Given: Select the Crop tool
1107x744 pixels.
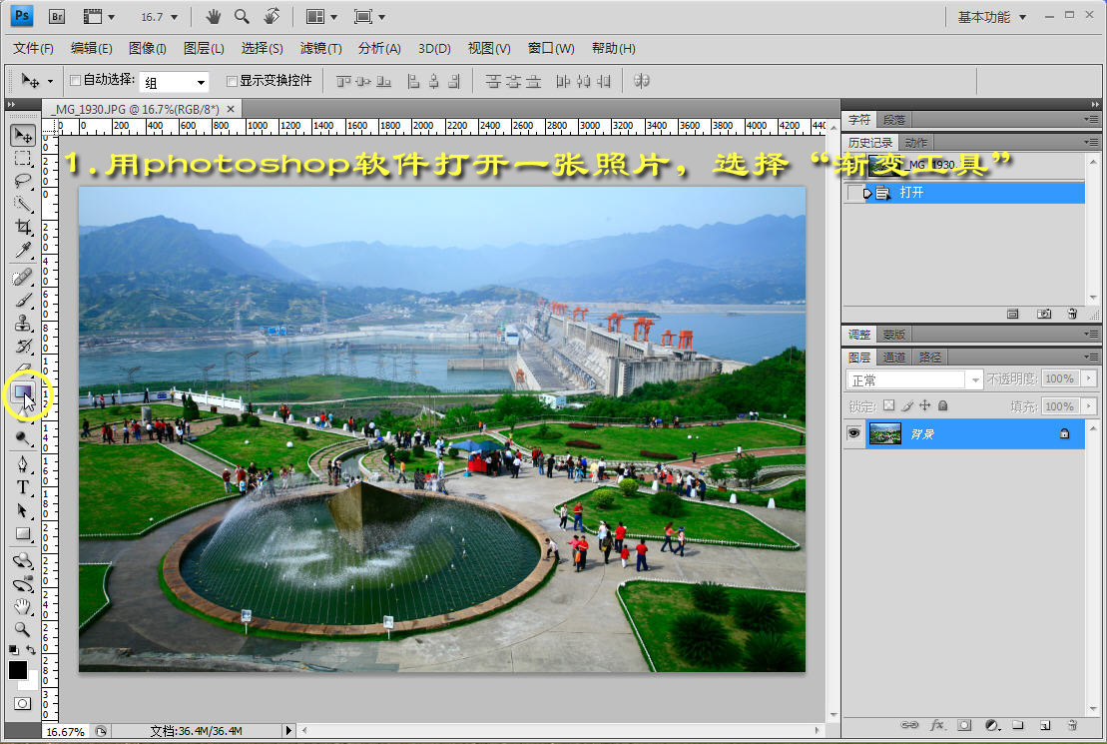Looking at the screenshot, I should (x=23, y=228).
